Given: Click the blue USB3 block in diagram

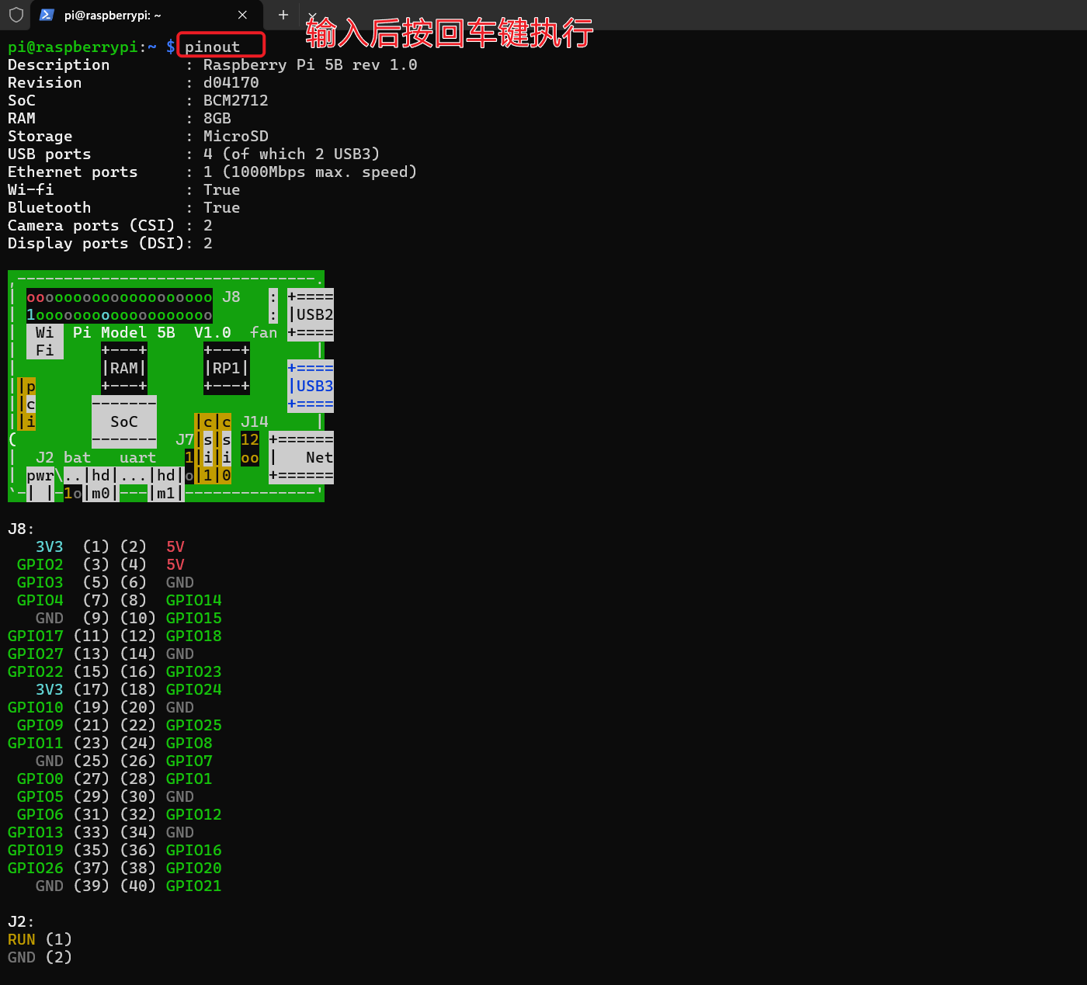Looking at the screenshot, I should [311, 386].
